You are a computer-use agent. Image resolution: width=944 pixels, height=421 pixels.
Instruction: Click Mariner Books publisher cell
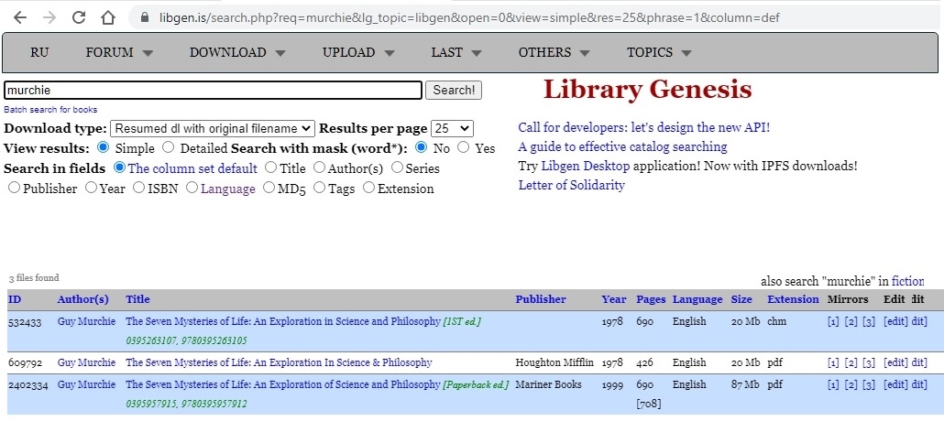click(x=548, y=383)
